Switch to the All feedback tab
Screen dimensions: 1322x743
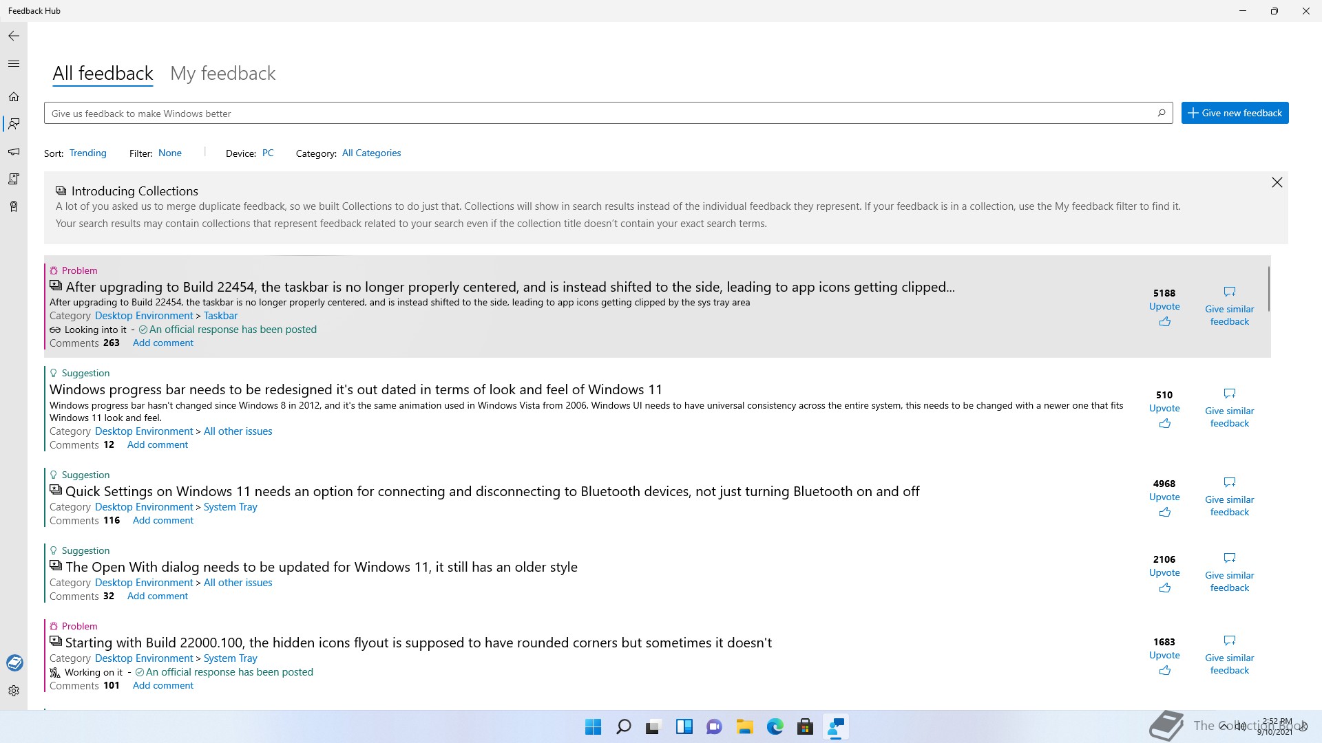pyautogui.click(x=103, y=74)
